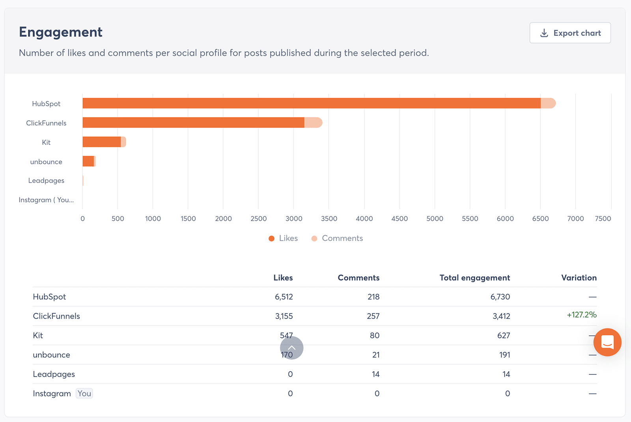Click the 80 comments value for Kit
The width and height of the screenshot is (631, 422).
pos(375,335)
